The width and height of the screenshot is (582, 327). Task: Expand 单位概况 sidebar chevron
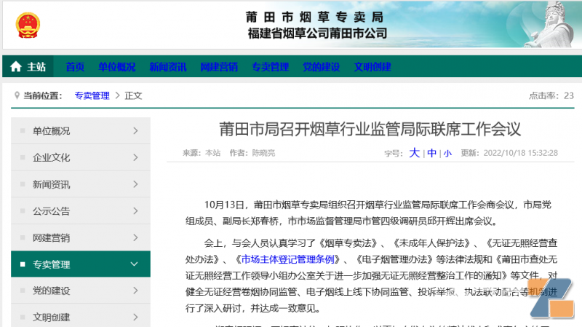[x=135, y=131]
